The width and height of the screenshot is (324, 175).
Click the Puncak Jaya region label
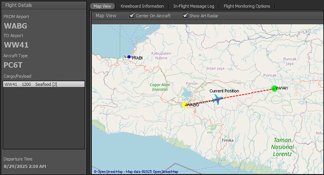click(x=290, y=61)
